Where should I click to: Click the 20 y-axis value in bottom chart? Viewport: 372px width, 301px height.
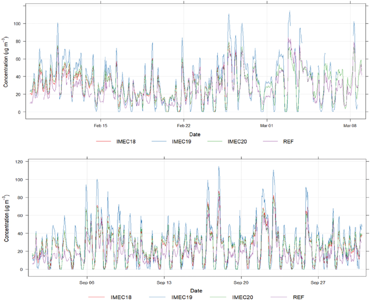(20, 251)
